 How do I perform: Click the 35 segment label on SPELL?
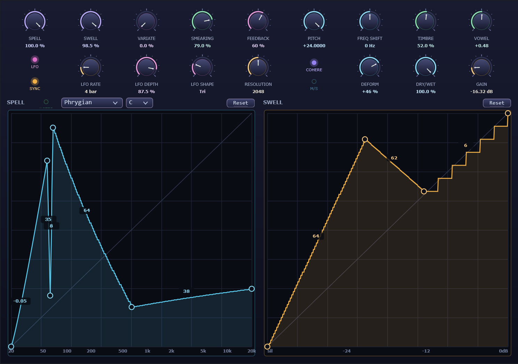tap(48, 219)
